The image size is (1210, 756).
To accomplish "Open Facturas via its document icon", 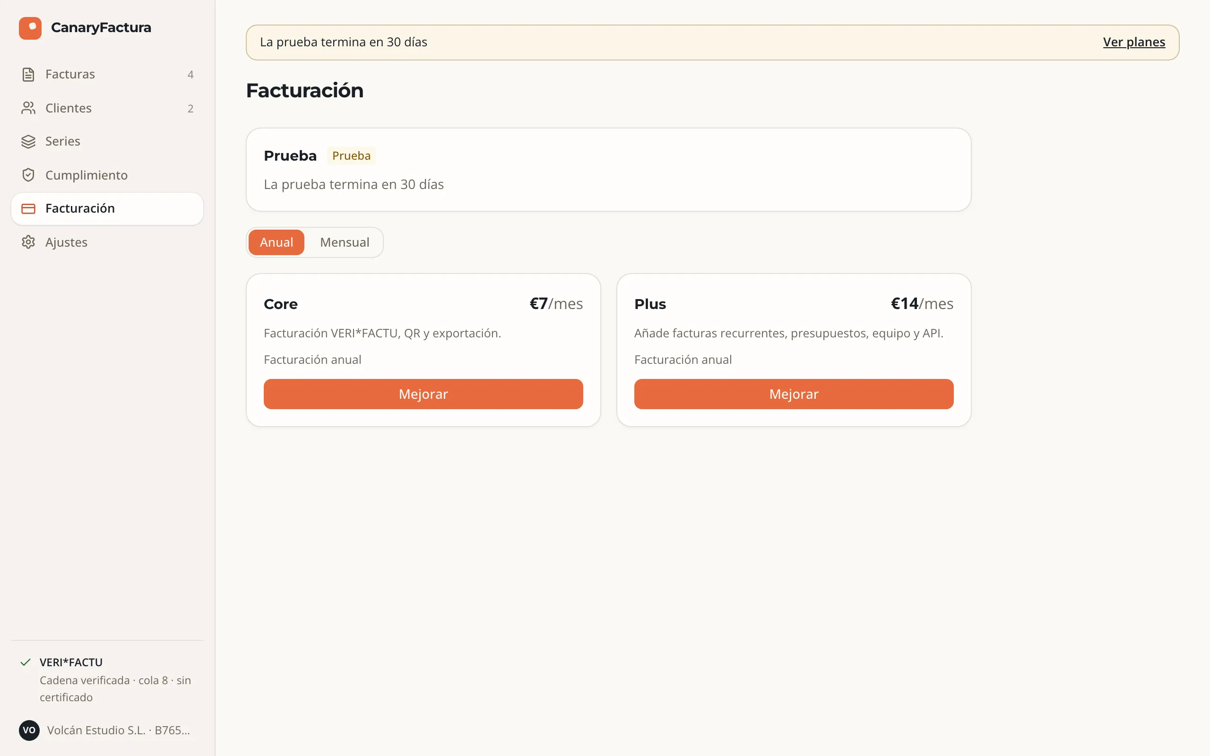I will 28,75.
